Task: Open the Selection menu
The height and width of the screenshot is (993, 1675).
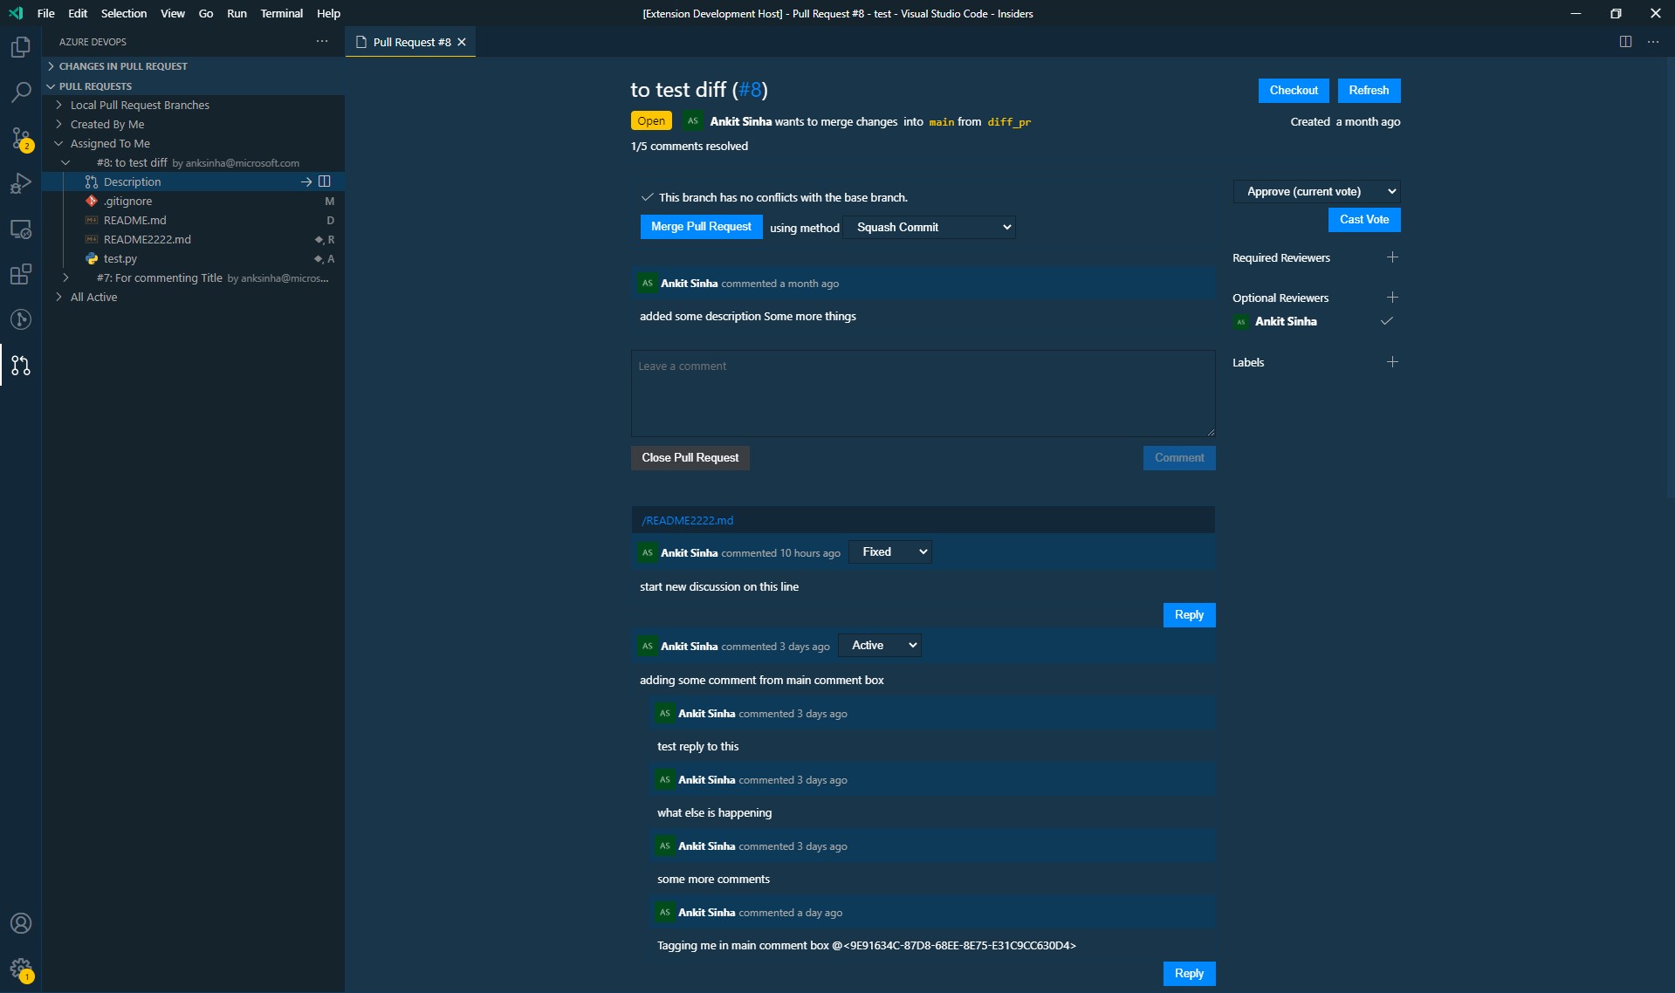Action: 124,13
